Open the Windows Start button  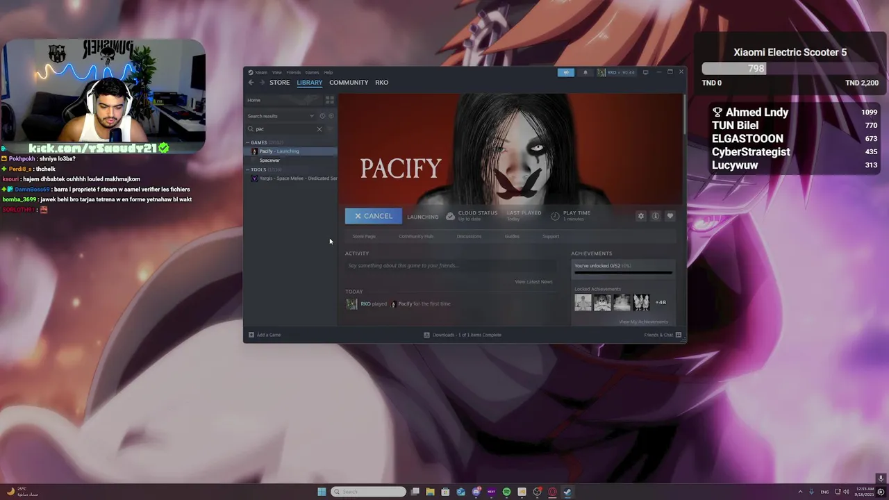coord(322,492)
